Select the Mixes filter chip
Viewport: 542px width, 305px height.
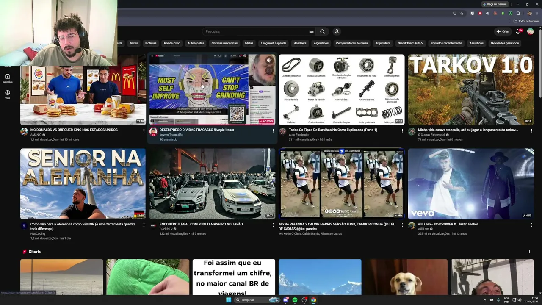click(x=134, y=43)
